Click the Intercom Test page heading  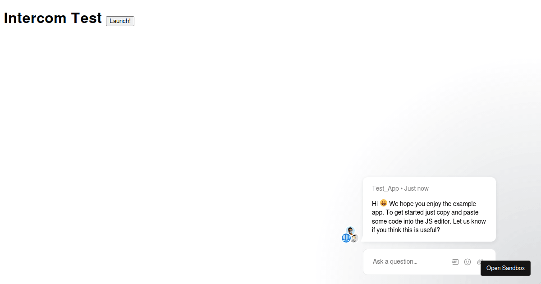52,18
